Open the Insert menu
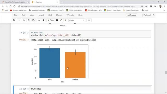This screenshot has height=94, width=167. [41, 15]
